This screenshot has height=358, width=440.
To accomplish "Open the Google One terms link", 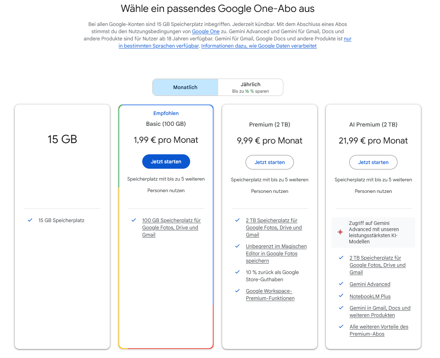I will point(206,31).
